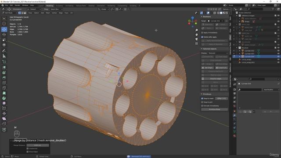Select the Extrude Region tool
This screenshot has height=158, width=281.
4,68
